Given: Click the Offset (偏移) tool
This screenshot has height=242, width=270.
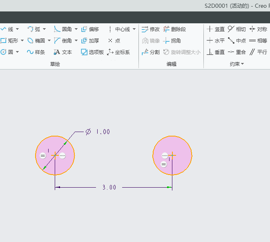Looking at the screenshot, I should (90, 29).
